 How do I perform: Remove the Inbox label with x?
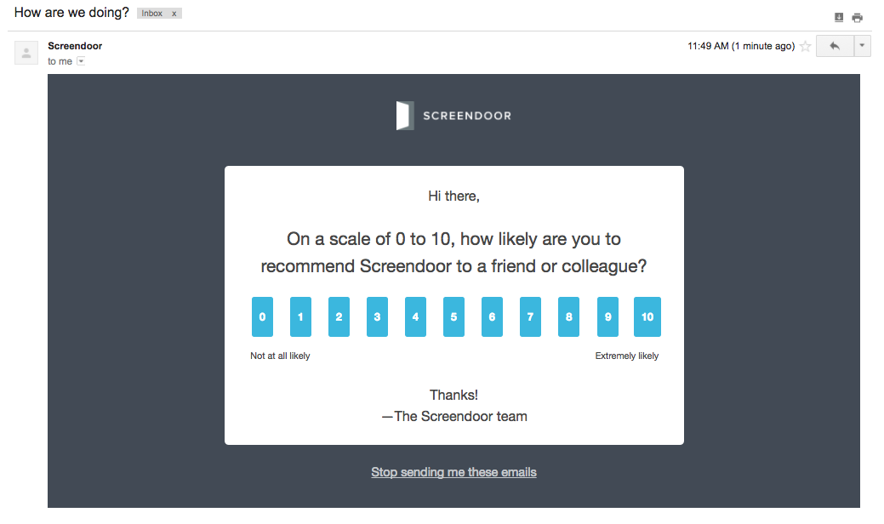coord(174,14)
